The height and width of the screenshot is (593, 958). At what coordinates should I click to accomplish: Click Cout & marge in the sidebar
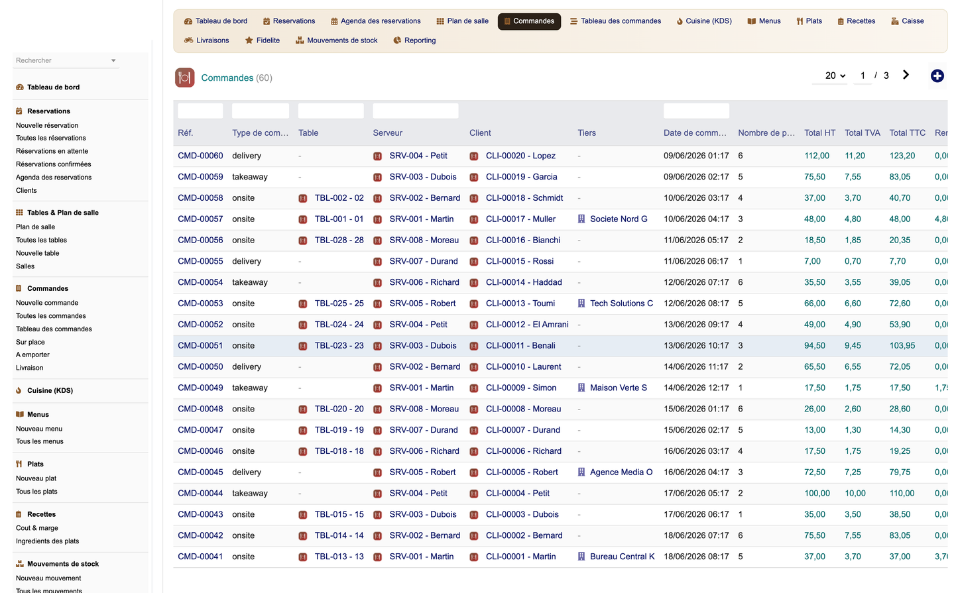coord(37,528)
